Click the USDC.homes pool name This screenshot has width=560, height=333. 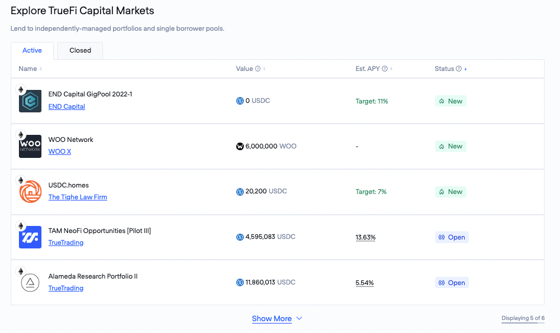[x=69, y=185]
